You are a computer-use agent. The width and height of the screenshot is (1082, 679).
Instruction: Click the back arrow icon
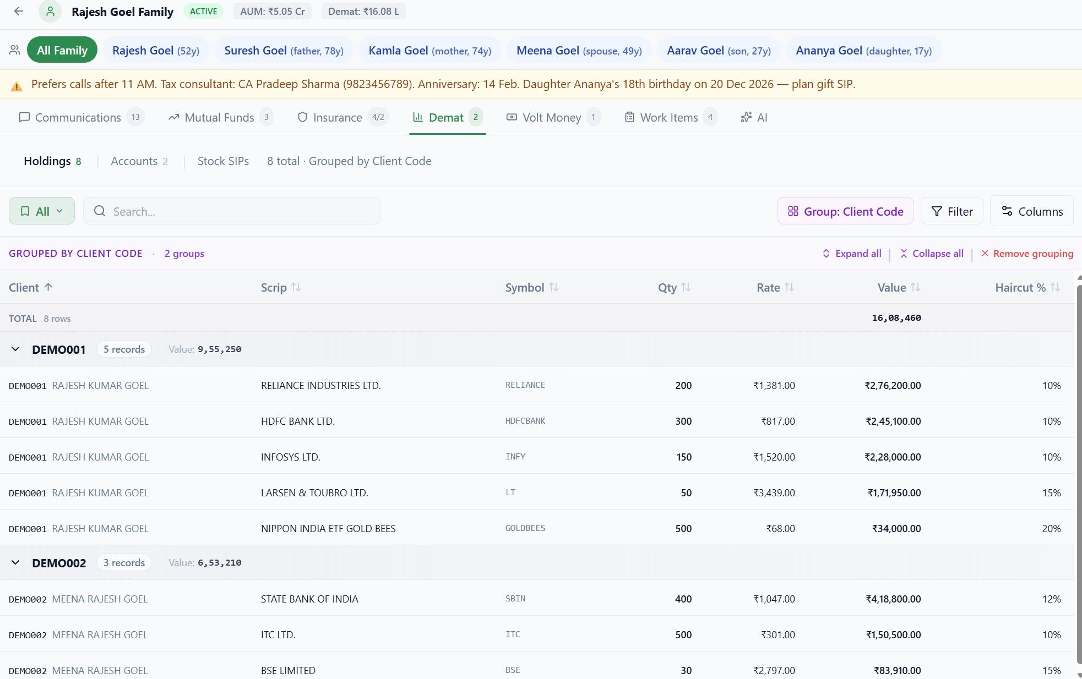[x=19, y=12]
